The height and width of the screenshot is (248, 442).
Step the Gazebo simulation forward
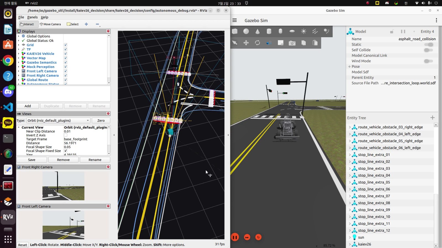point(247,237)
